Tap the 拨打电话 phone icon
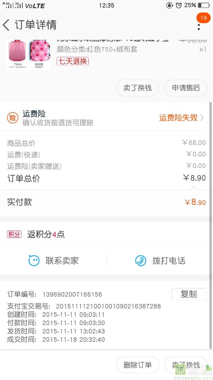 coord(141,261)
